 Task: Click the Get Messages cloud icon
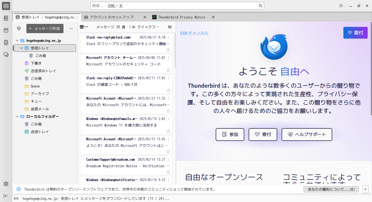click(x=19, y=29)
